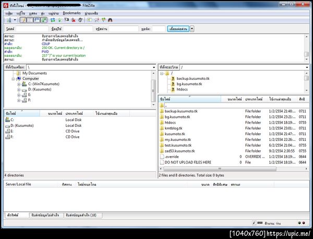Select the C: drive icon in local list
This screenshot has width=313, height=239.
[8, 120]
